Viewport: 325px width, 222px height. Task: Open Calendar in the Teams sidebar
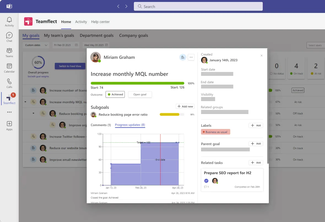coord(9,68)
